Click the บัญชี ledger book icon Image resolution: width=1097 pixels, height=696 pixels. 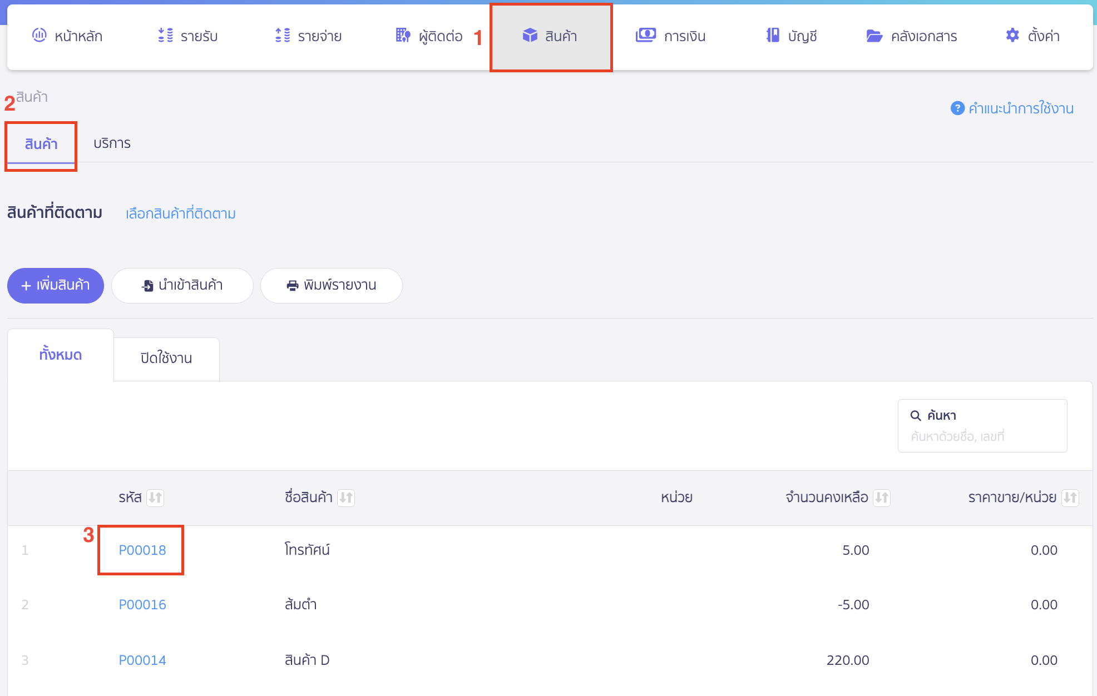tap(772, 36)
